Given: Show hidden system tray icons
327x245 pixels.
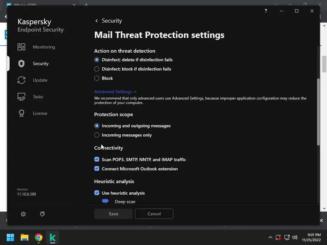Looking at the screenshot, I should tap(270, 237).
